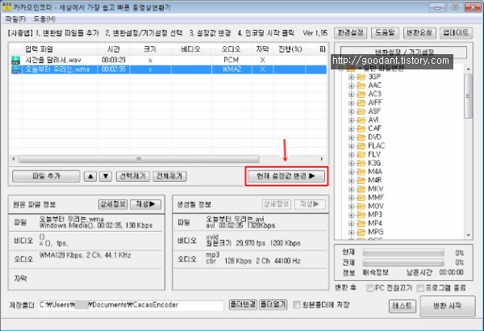484x331 pixels.
Task: Click the ASF folder icon
Action: point(361,111)
